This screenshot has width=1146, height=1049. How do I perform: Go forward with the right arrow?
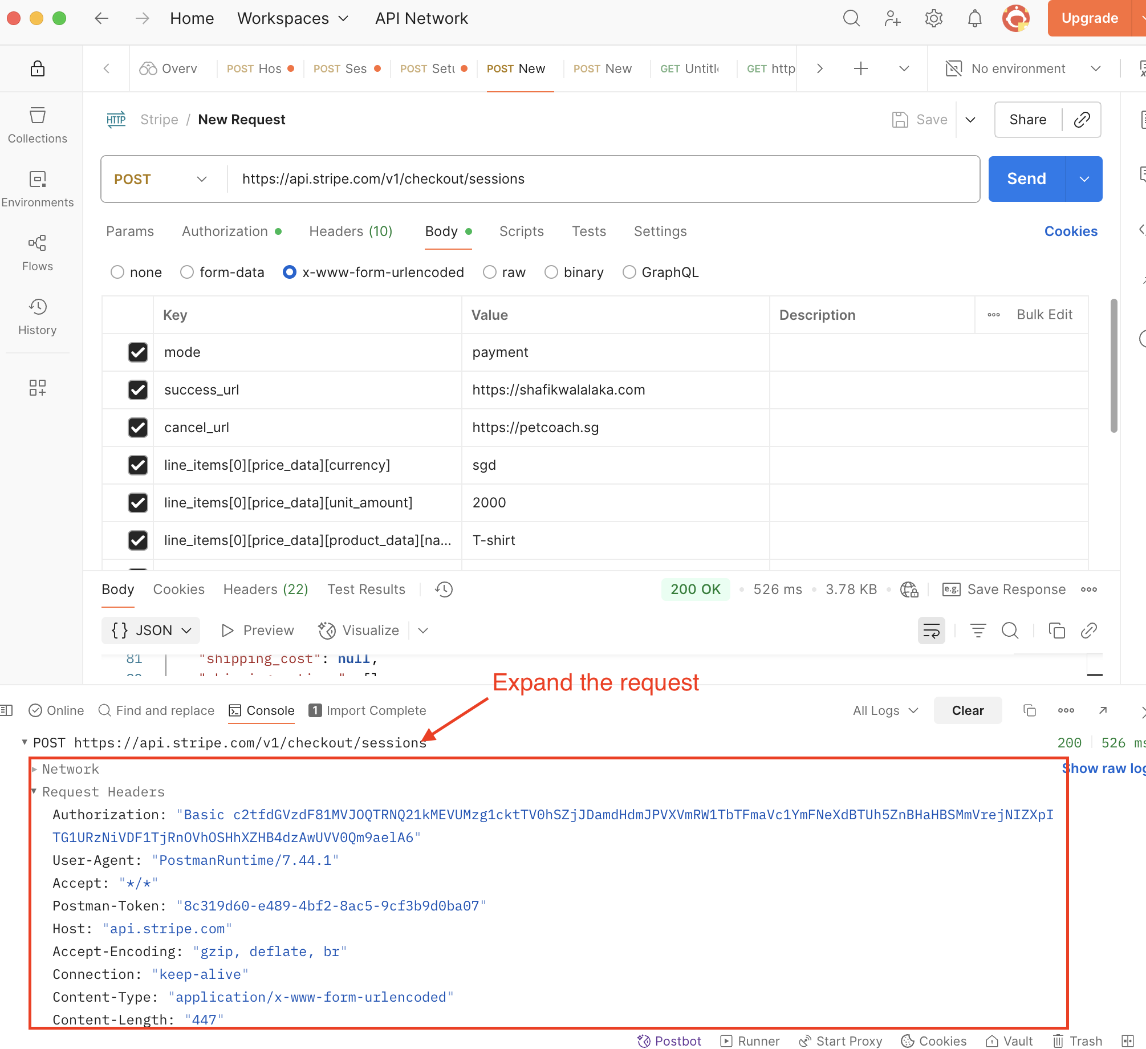[x=143, y=18]
